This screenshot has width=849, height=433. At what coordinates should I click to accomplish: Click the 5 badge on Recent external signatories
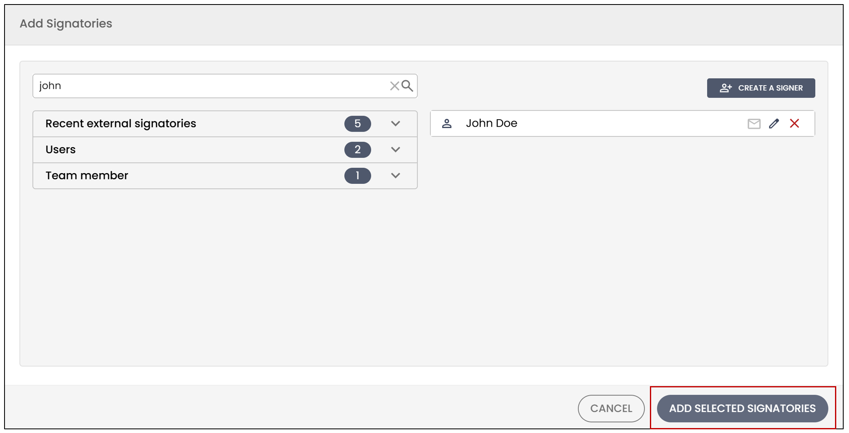click(x=357, y=124)
